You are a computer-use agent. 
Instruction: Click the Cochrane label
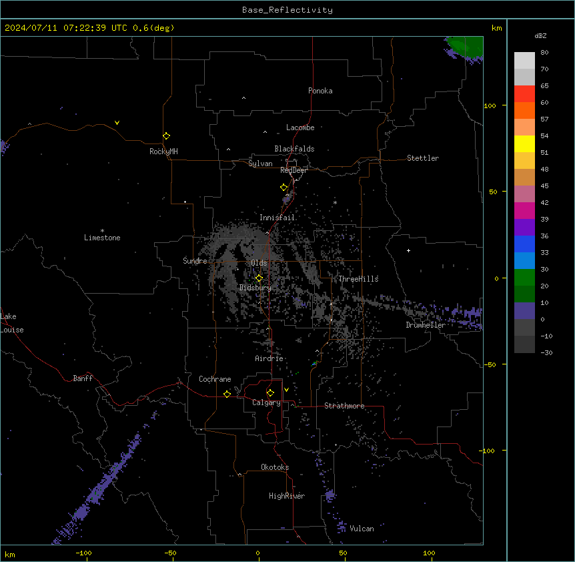pyautogui.click(x=215, y=379)
